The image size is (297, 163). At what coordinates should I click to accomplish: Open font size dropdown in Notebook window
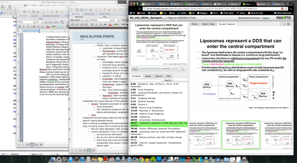pyautogui.click(x=119, y=20)
